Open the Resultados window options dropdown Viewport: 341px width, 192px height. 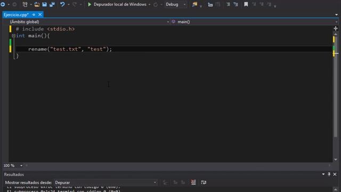(323, 174)
